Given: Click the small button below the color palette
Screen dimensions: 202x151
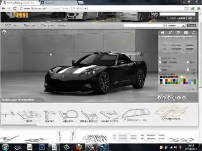Looking at the screenshot, I should (x=192, y=89).
